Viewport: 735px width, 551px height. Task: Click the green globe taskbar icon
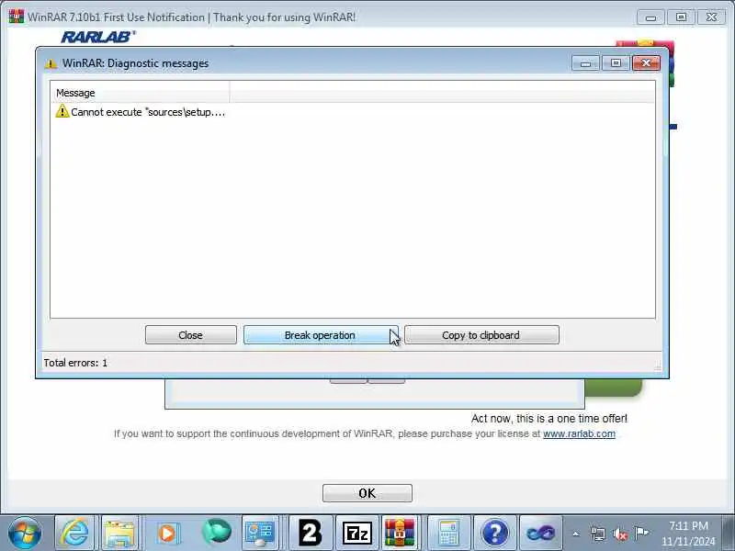pyautogui.click(x=216, y=533)
